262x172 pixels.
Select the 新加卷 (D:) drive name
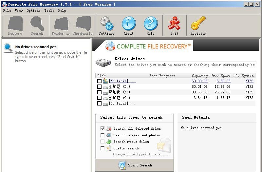(119, 86)
